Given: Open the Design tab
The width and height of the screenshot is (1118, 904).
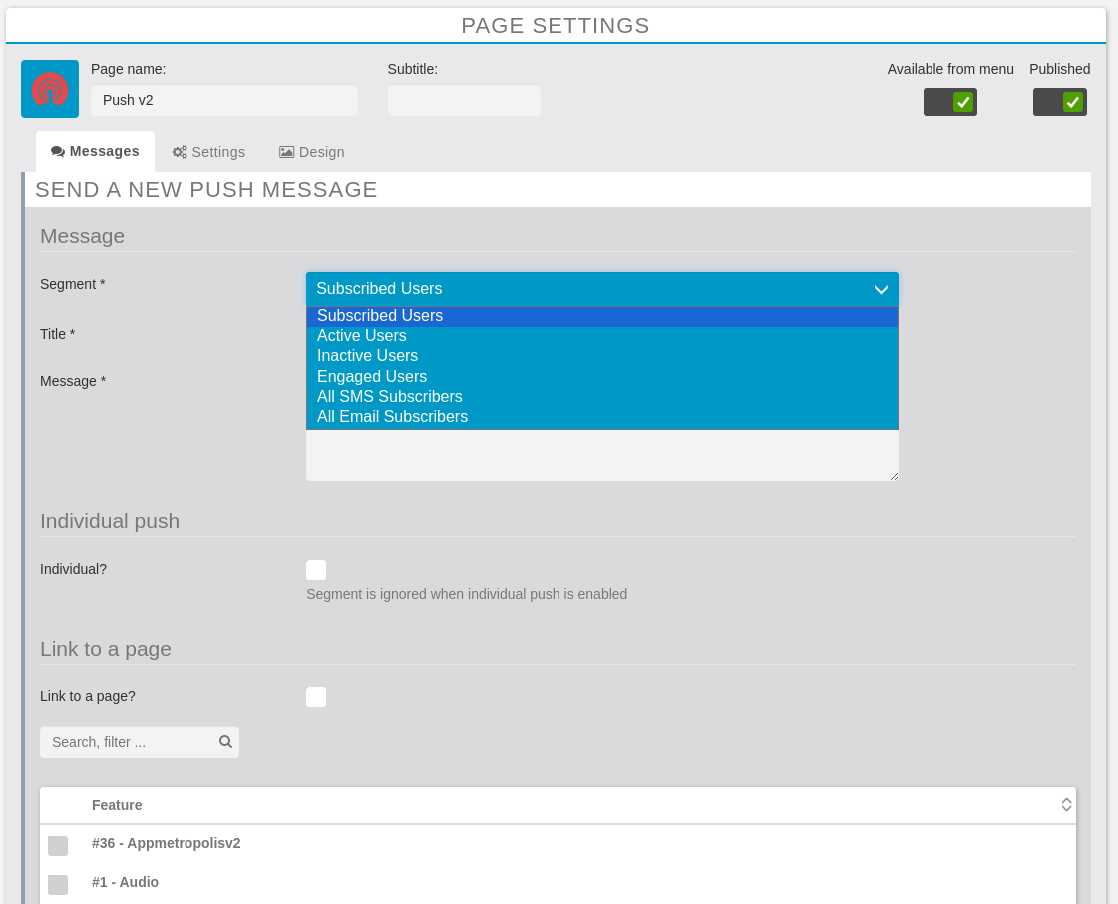Looking at the screenshot, I should point(311,152).
